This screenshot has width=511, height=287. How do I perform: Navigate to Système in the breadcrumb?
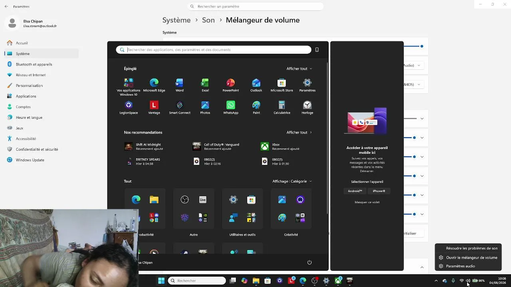pos(176,20)
